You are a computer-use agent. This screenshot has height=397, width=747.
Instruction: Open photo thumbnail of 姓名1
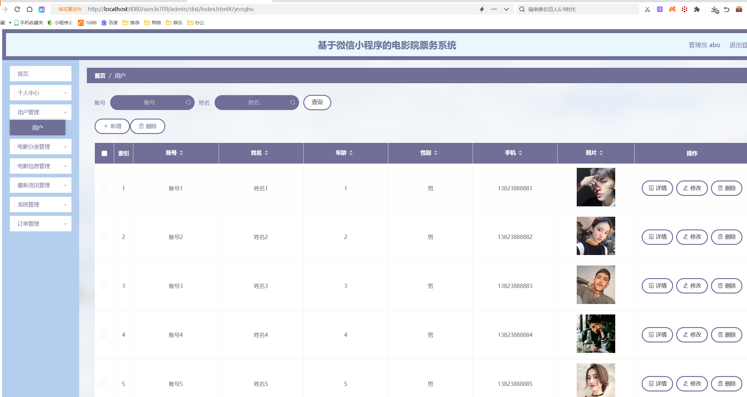[596, 187]
